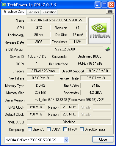The height and width of the screenshot is (146, 116).
Task: Select the Graphics Card tab
Action: [14, 12]
